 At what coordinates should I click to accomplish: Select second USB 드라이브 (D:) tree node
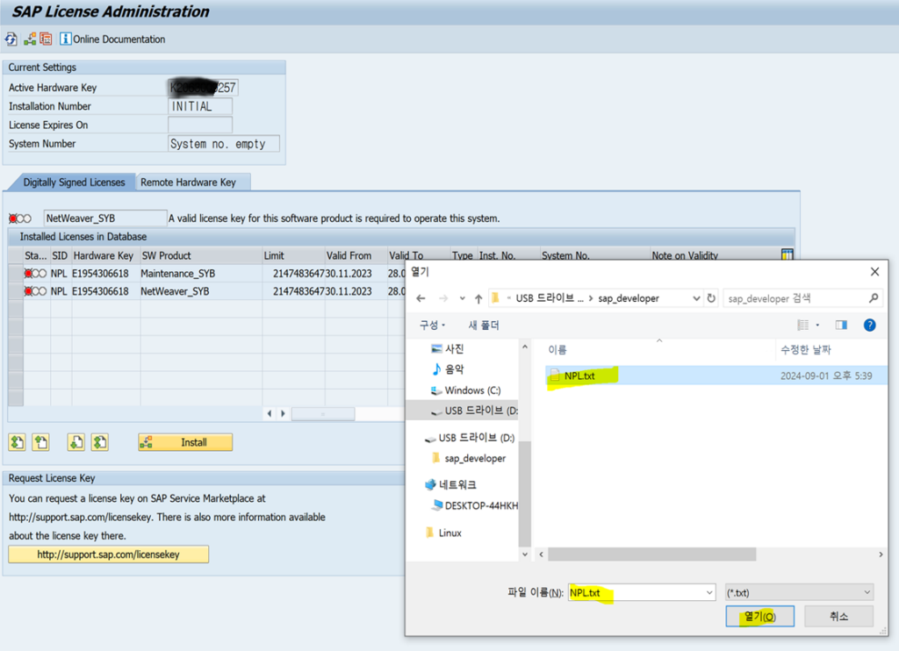(x=469, y=438)
